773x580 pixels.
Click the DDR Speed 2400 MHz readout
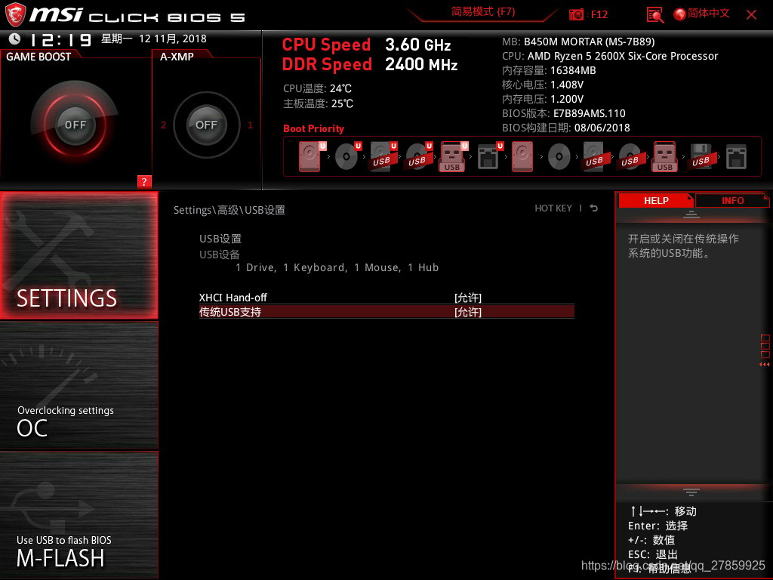(370, 64)
